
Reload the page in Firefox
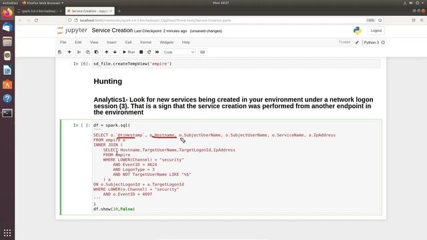click(36, 21)
